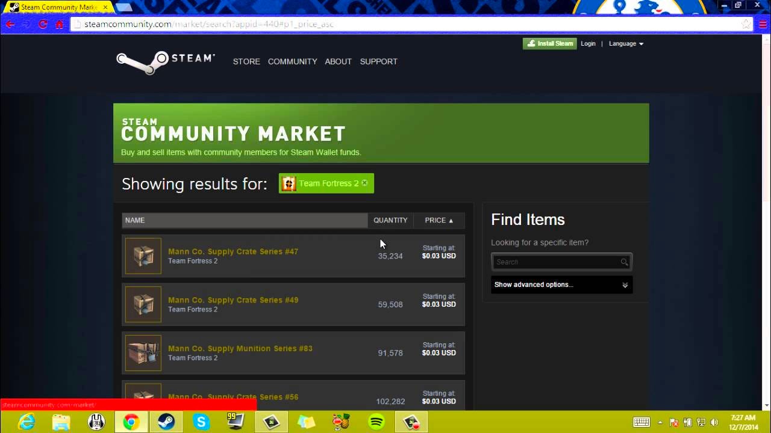This screenshot has width=771, height=433.
Task: Click the search magnifier icon in Find Items
Action: click(624, 262)
